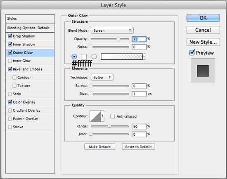Open the gradient picker dropdown arrow

coord(144,57)
